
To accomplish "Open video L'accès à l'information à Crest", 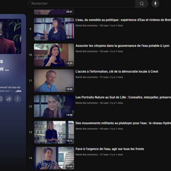I will pos(117,71).
